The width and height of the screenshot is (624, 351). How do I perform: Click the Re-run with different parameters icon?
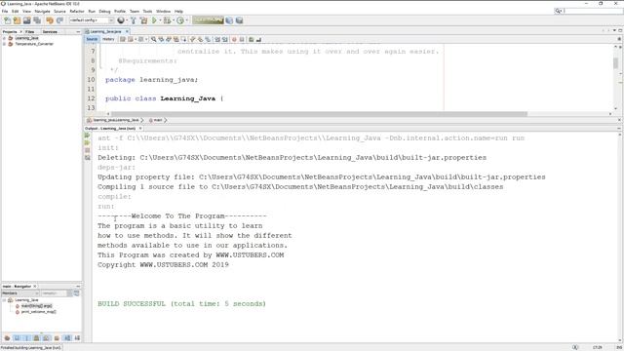click(x=87, y=143)
